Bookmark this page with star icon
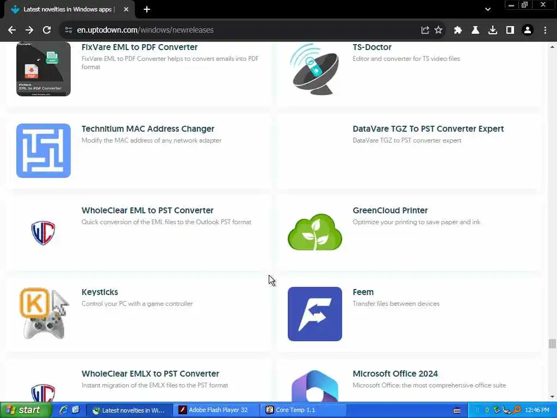This screenshot has width=557, height=418. pyautogui.click(x=438, y=30)
